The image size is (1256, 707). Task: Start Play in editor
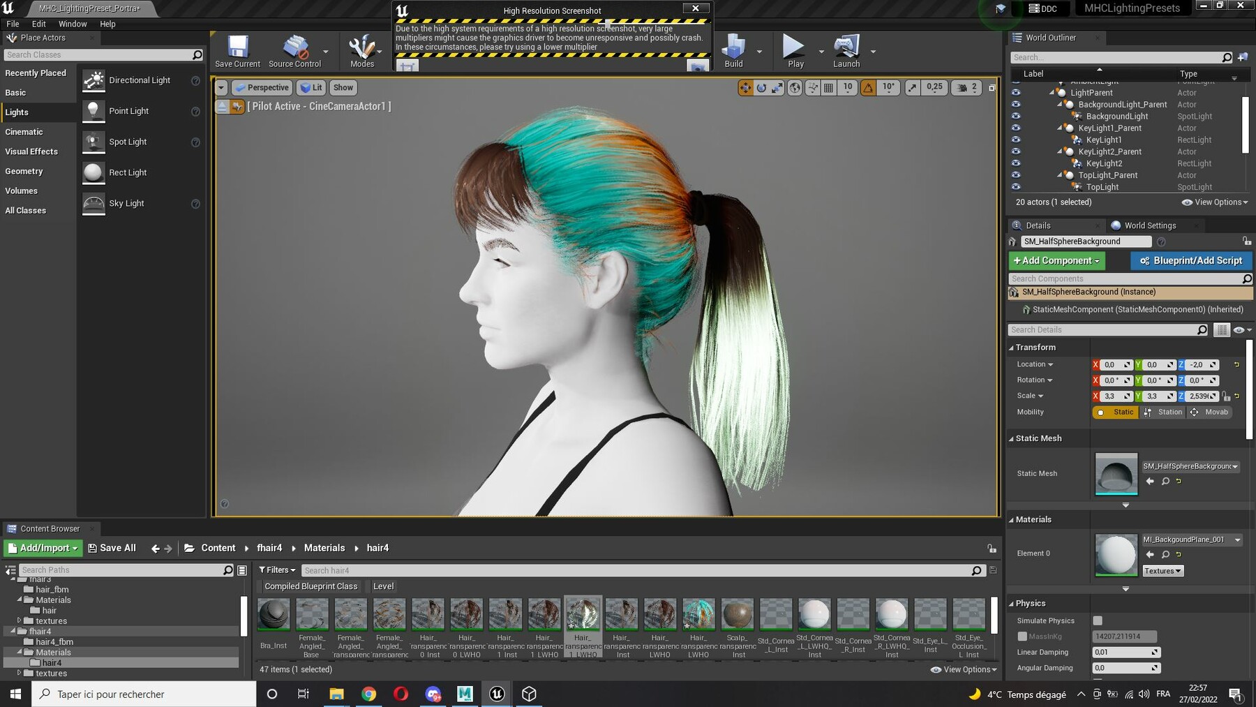[795, 51]
